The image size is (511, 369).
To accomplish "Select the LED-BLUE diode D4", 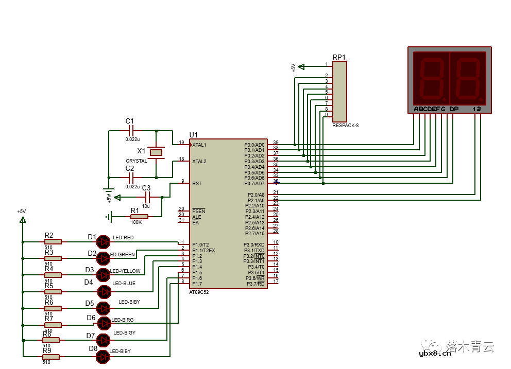I will tap(104, 291).
